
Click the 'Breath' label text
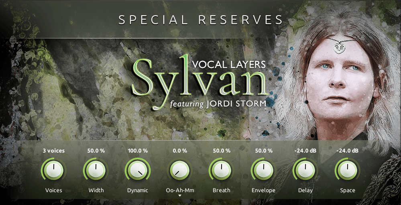[222, 190]
